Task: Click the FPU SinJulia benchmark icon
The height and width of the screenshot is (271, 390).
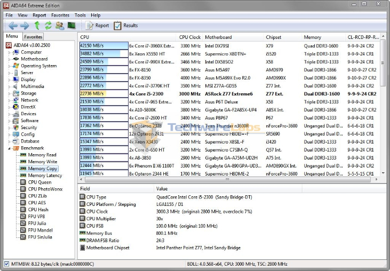Action: point(23,237)
